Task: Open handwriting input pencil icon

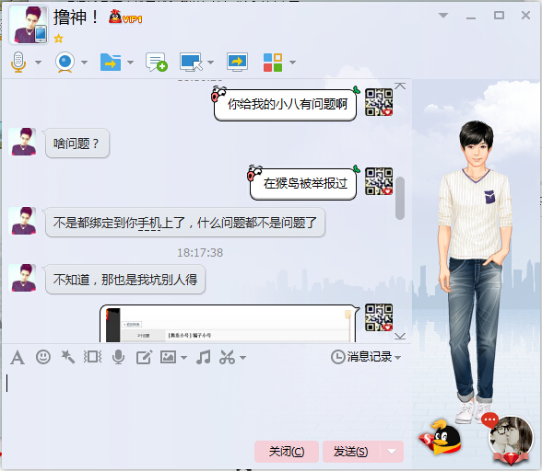Action: coord(144,357)
